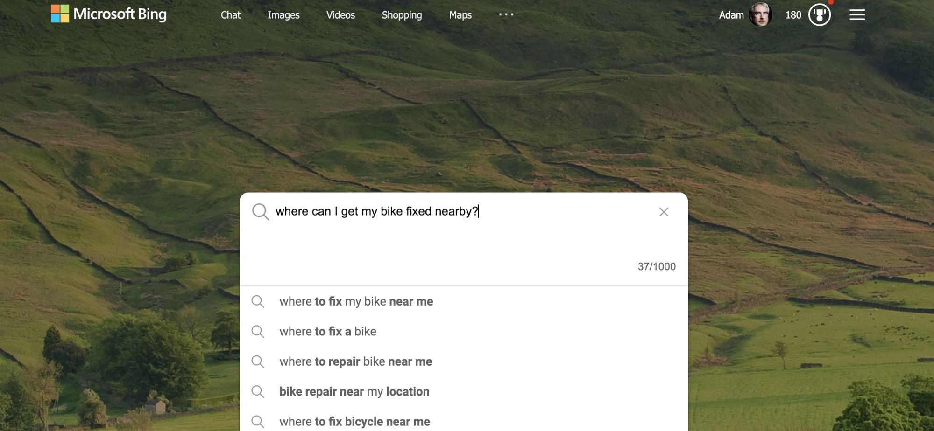Viewport: 934px width, 431px height.
Task: Open Bing Chat
Action: pyautogui.click(x=231, y=15)
